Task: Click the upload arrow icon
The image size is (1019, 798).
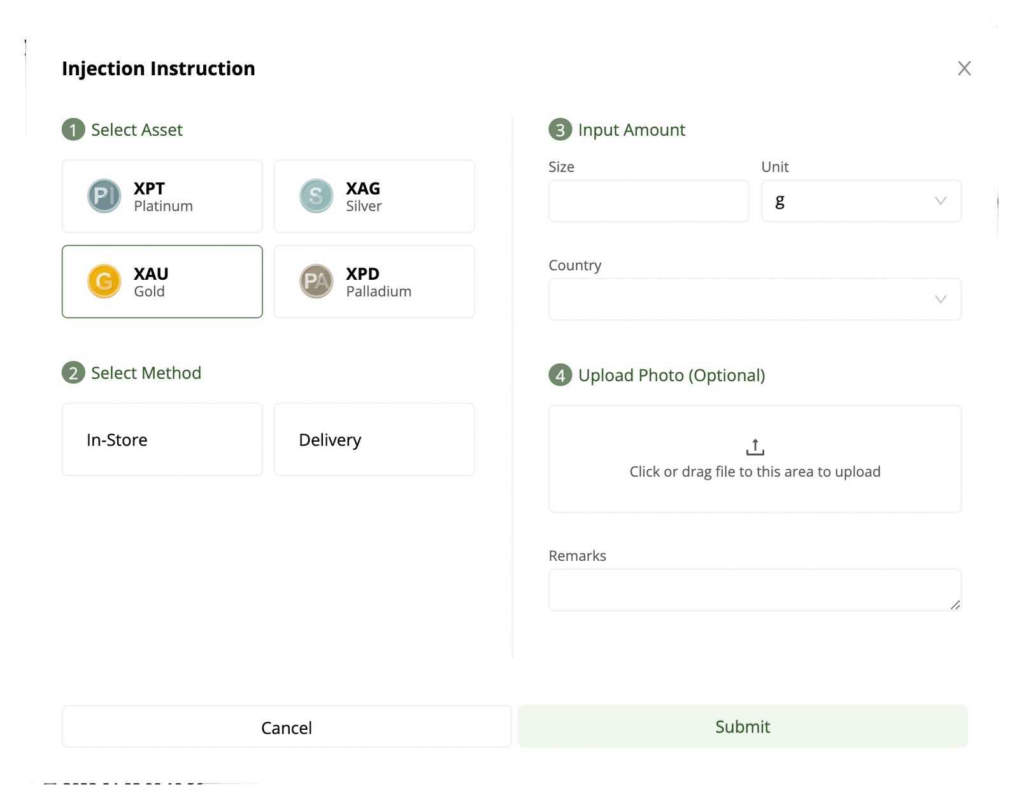Action: [755, 447]
